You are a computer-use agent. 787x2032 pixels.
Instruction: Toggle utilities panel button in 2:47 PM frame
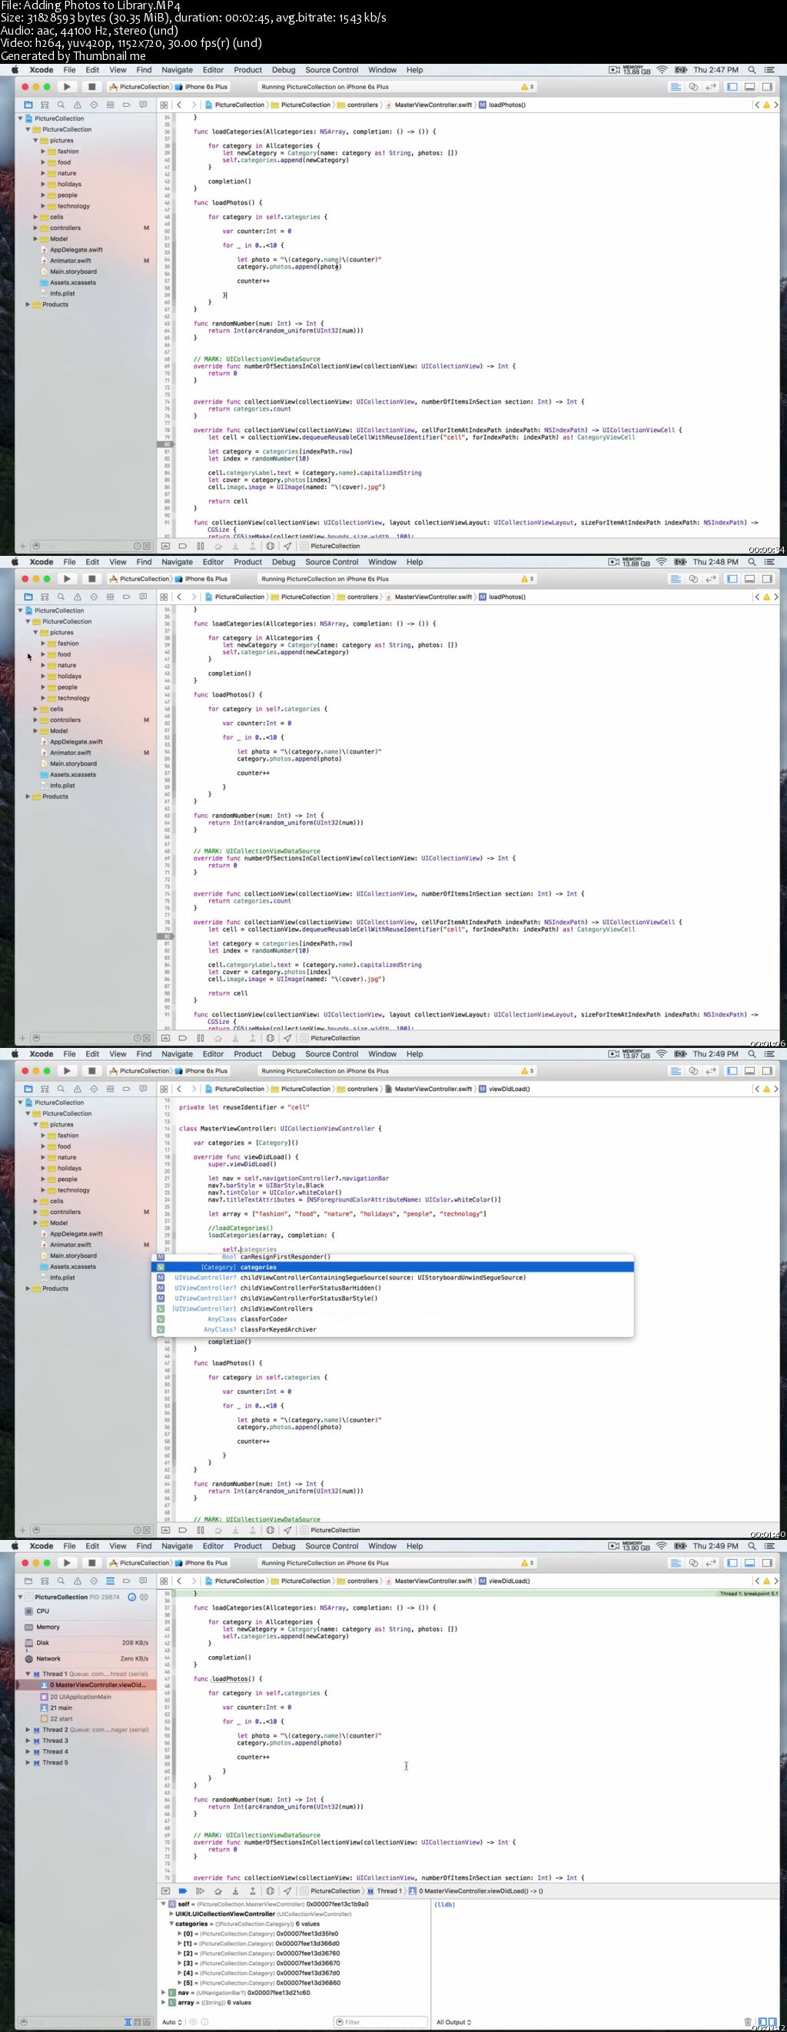point(767,87)
